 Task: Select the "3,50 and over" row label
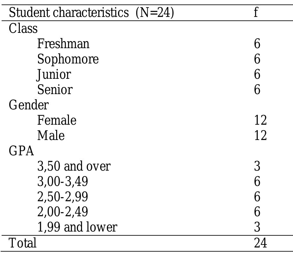(74, 166)
